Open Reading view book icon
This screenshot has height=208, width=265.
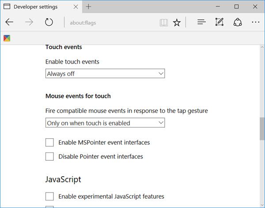click(x=163, y=23)
